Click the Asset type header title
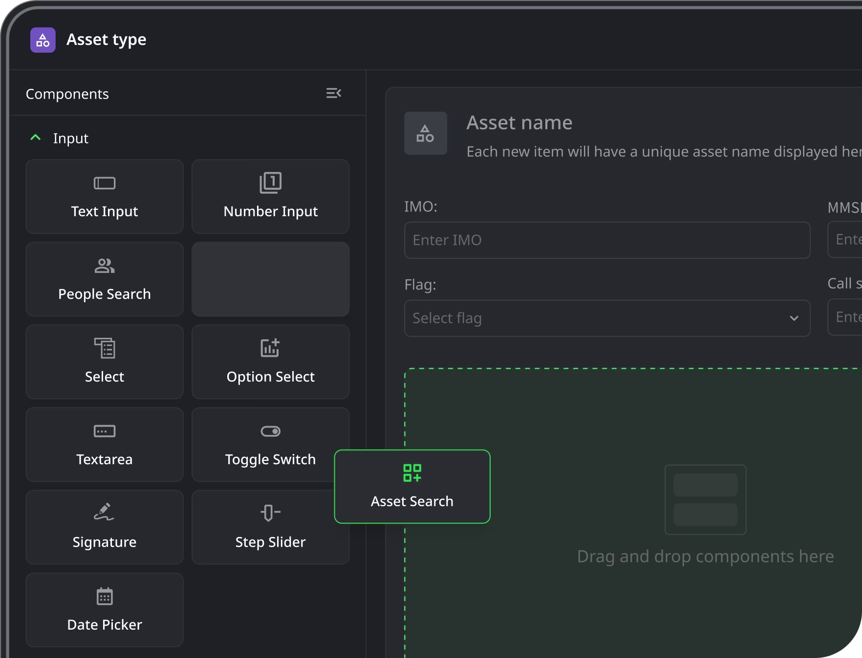 pos(107,40)
